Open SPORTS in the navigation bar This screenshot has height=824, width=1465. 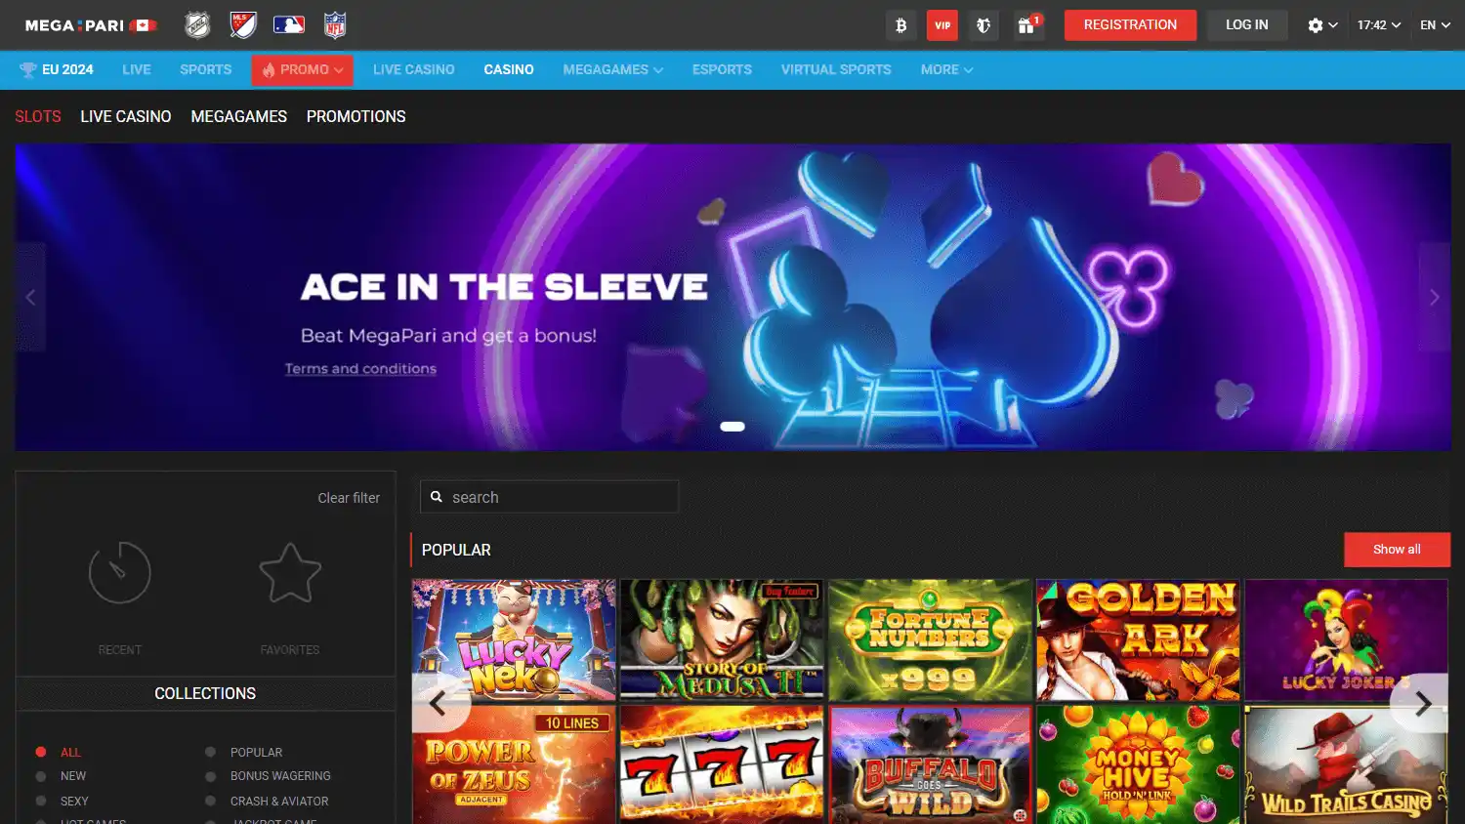tap(206, 70)
